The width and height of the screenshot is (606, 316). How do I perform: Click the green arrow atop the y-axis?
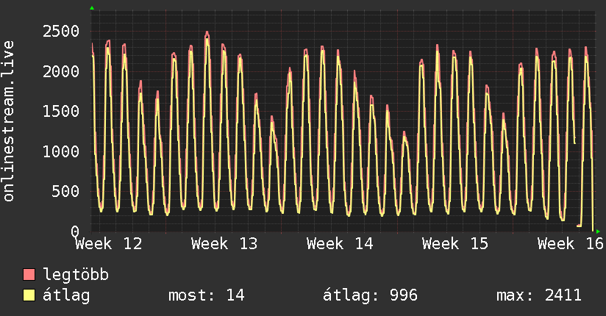click(92, 8)
